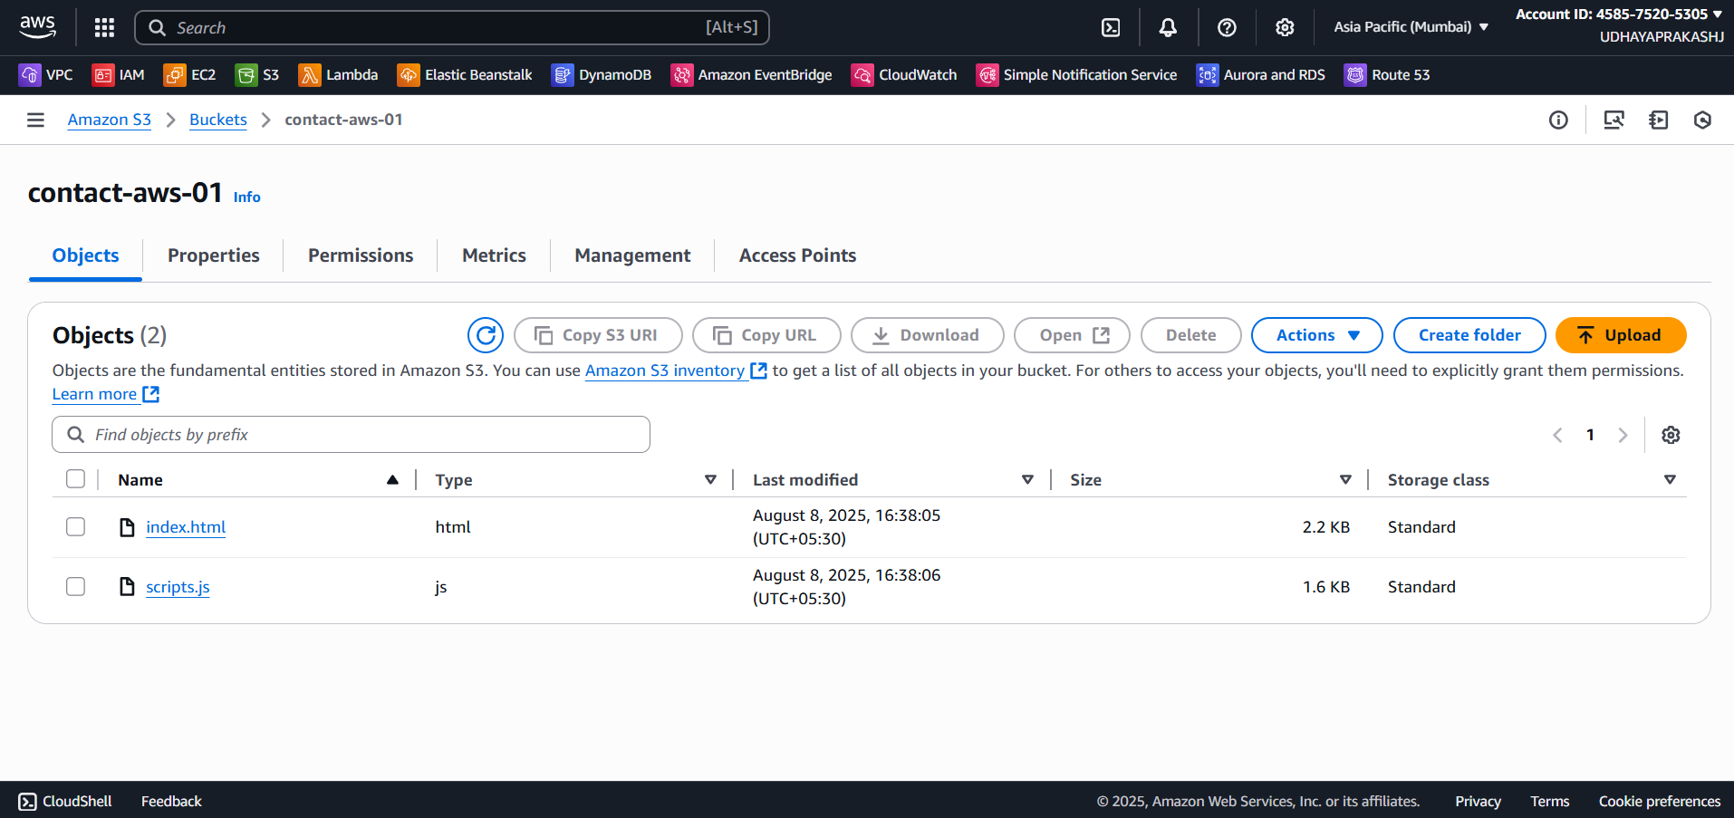This screenshot has width=1734, height=818.
Task: Open the bucket Info link
Action: [x=246, y=197]
